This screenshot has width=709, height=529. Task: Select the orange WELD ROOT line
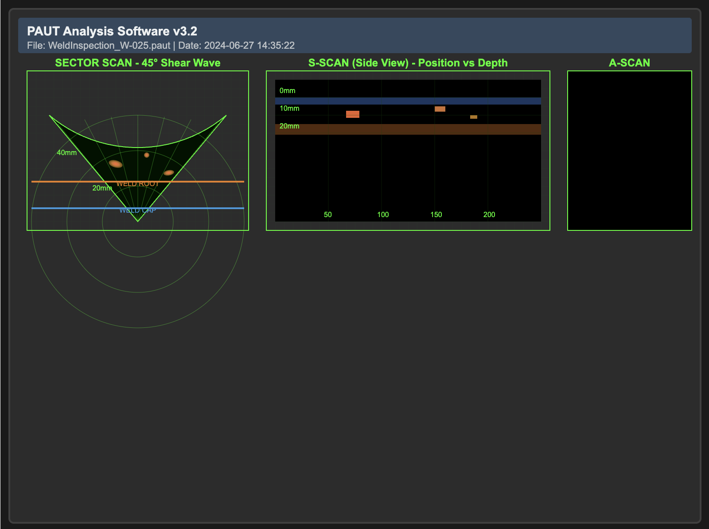tap(138, 182)
